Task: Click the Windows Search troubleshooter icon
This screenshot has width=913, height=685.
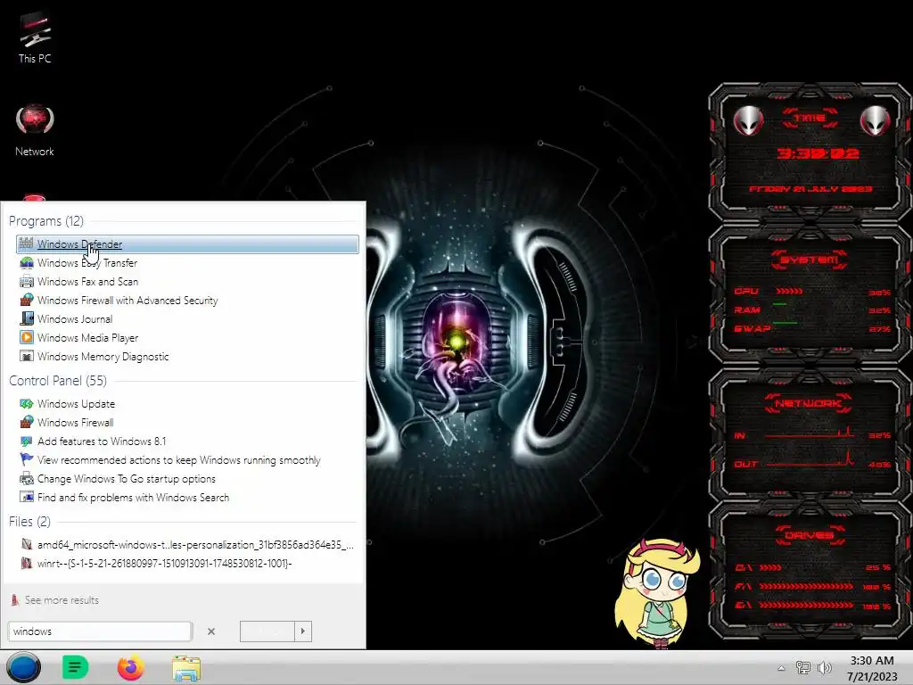Action: (x=26, y=497)
